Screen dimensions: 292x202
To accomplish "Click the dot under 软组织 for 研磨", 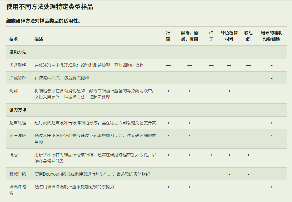I will pyautogui.click(x=248, y=155).
